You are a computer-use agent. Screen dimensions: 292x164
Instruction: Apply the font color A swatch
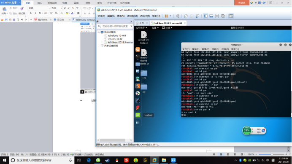tap(72, 13)
